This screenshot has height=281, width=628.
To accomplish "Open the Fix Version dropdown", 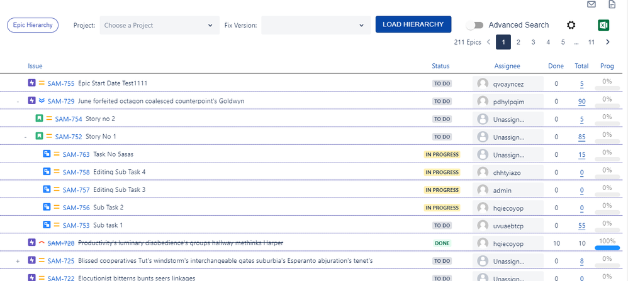I will [x=315, y=25].
